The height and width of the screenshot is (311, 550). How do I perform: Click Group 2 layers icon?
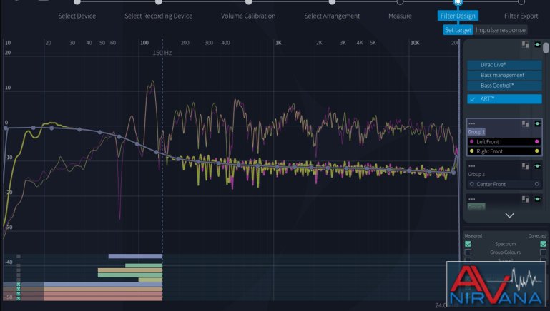pyautogui.click(x=525, y=165)
